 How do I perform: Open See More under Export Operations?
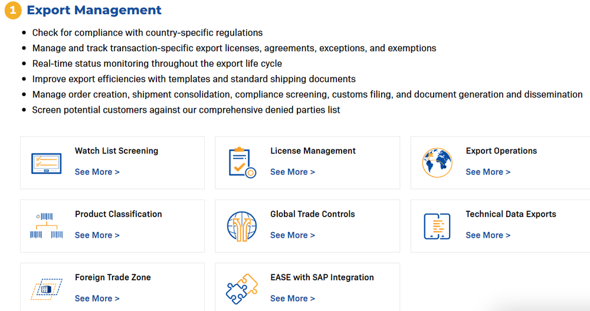(x=488, y=172)
